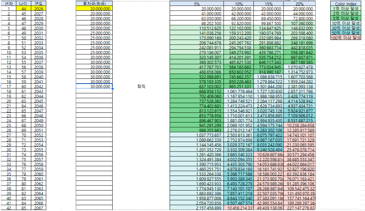The height and width of the screenshot is (211, 365).
Task: Select the active cell with 30,000,000 at year 17
Action: (94, 87)
